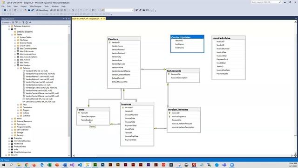This screenshot has width=298, height=168.
Task: Open the Edit menu
Action: 9,6
